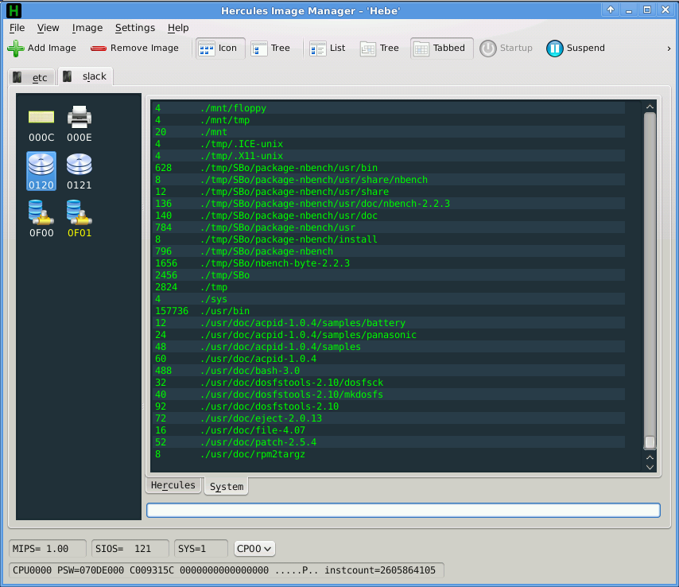Click the ./usr/doc/rpm2targz line
679x587 pixels.
[x=389, y=454]
